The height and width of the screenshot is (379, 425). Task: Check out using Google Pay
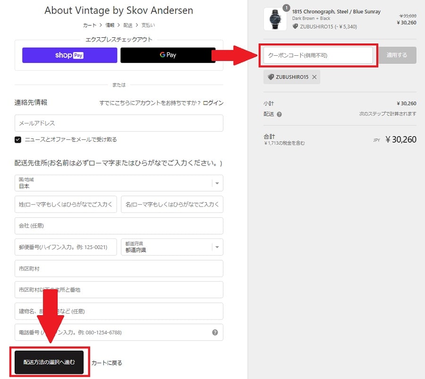pyautogui.click(x=168, y=55)
